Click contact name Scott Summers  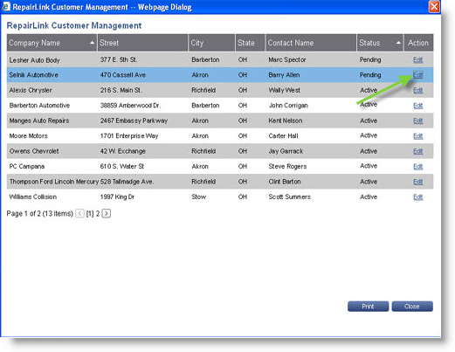[289, 197]
